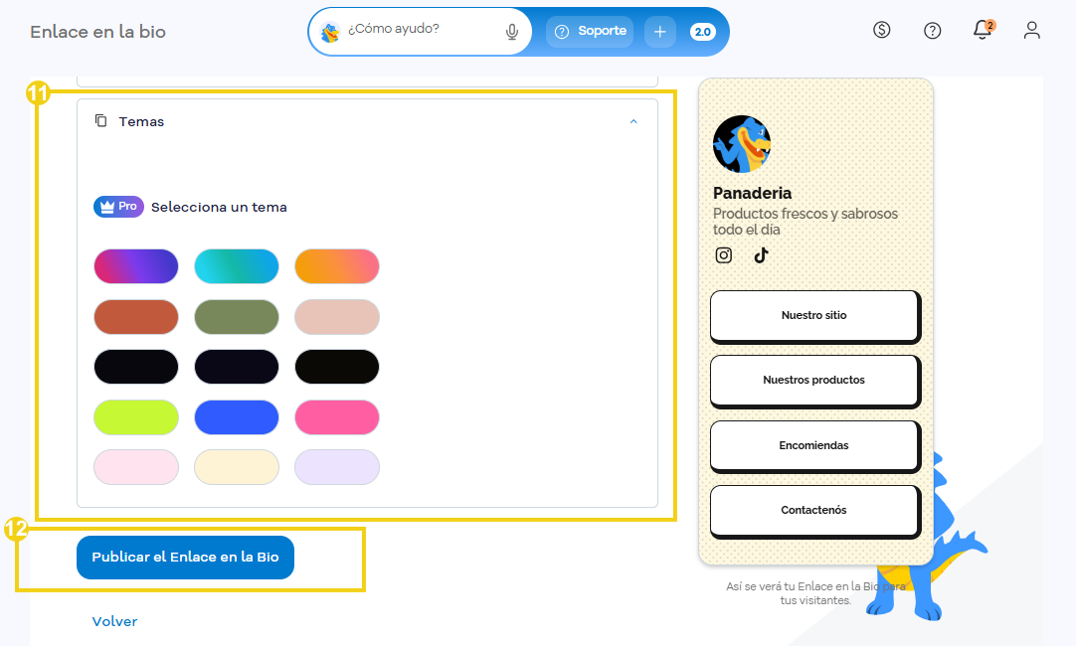Select the orange-pink gradient theme
The height and width of the screenshot is (646, 1076).
[x=337, y=266]
